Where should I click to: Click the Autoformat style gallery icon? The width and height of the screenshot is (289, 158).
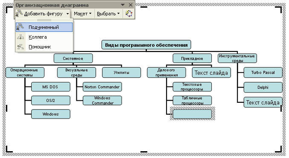click(129, 14)
